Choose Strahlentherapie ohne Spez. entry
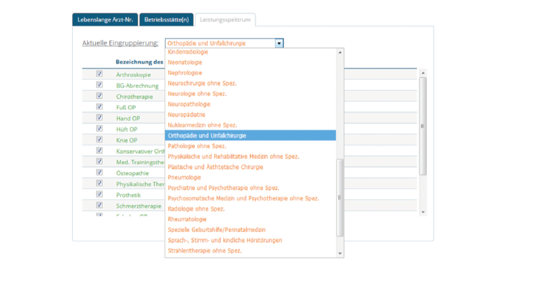The image size is (540, 289). click(x=205, y=251)
